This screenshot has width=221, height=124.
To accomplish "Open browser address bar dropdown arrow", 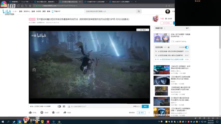I will (x=172, y=6).
